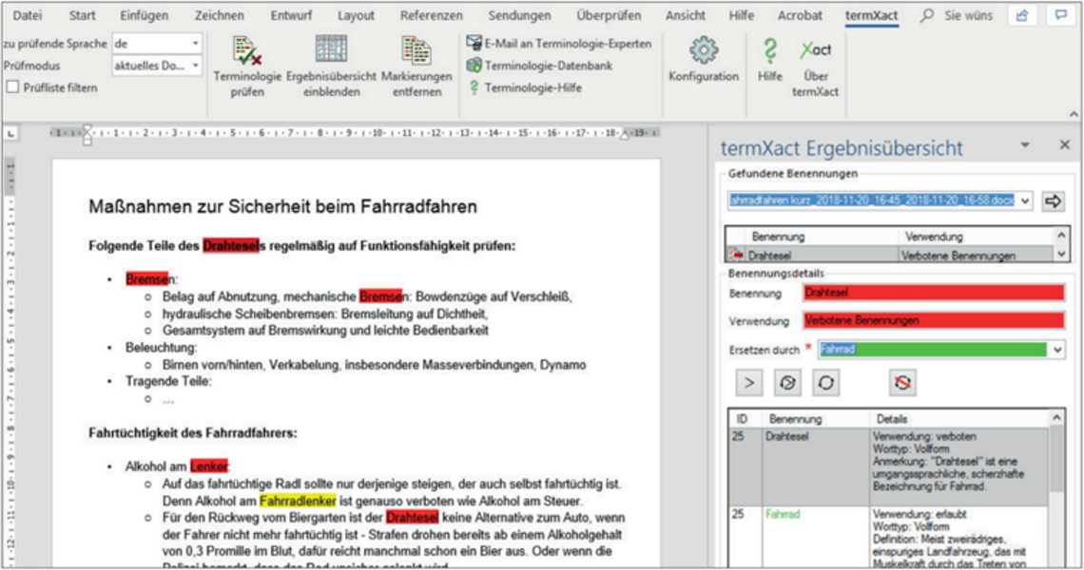Switch to the Überprüfen tab

point(609,15)
